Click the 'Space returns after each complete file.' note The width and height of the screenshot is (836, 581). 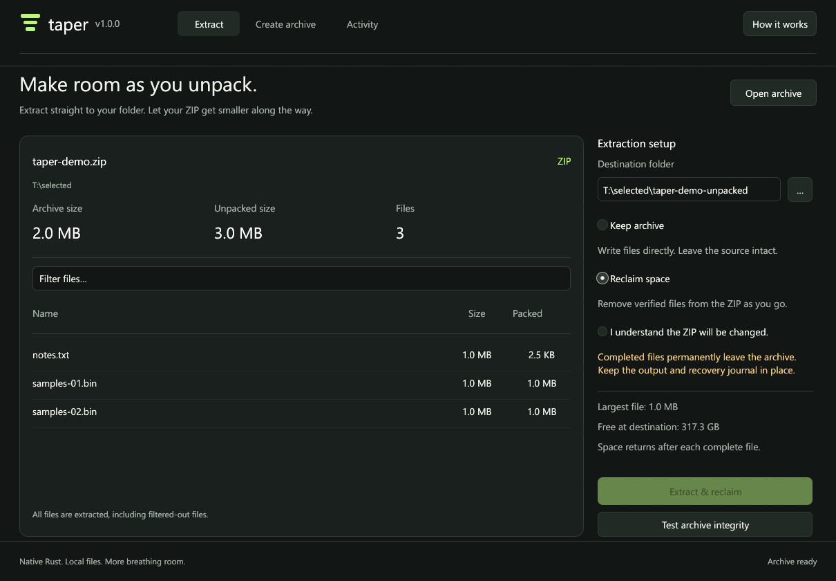[x=678, y=447]
